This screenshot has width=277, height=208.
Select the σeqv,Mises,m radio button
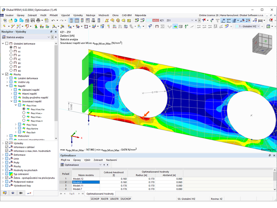24,121
